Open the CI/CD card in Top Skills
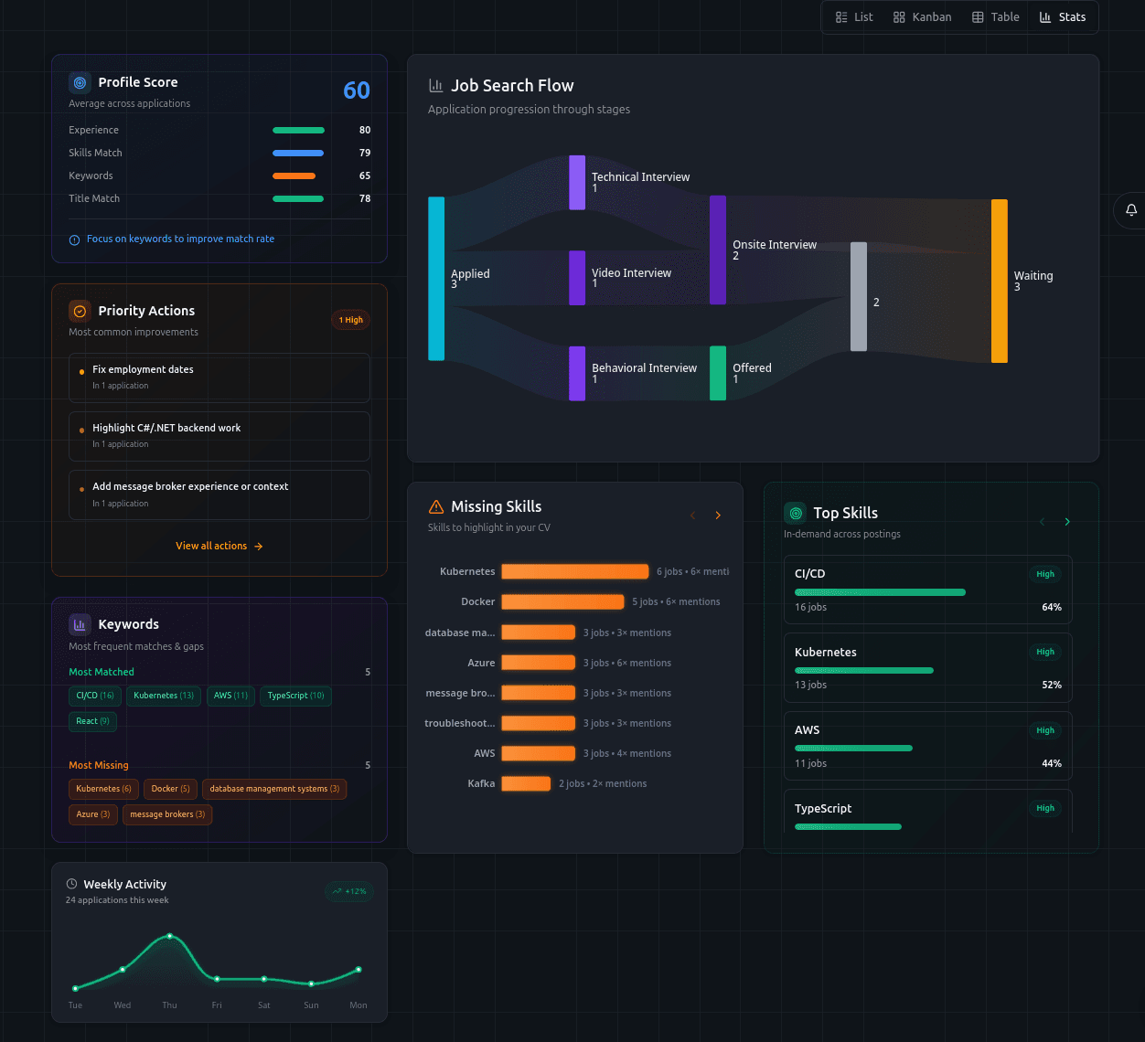The height and width of the screenshot is (1042, 1145). [x=927, y=590]
